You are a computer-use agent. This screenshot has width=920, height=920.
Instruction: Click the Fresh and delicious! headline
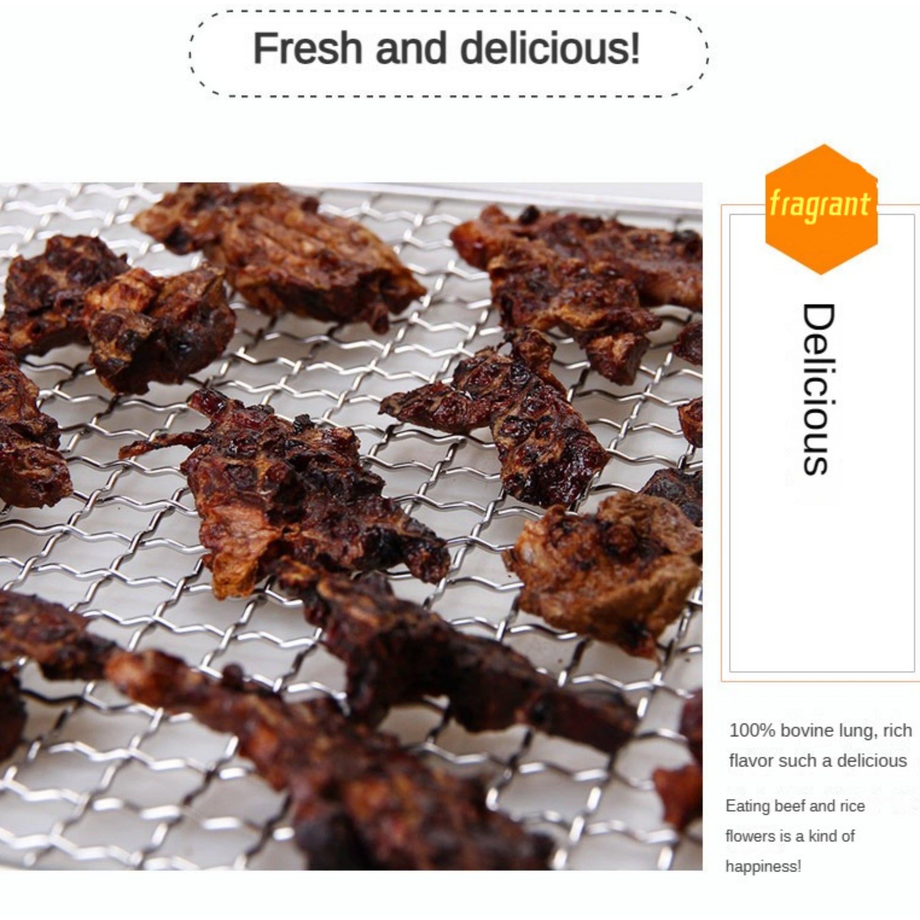point(446,48)
